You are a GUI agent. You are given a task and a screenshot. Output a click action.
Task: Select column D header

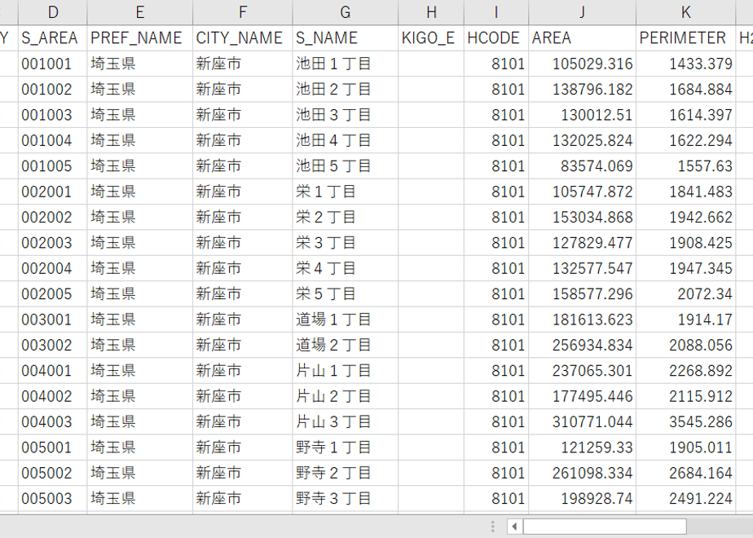53,12
